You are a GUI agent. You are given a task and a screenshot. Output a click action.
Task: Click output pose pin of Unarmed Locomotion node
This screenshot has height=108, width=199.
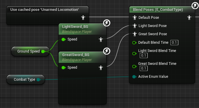(83, 18)
